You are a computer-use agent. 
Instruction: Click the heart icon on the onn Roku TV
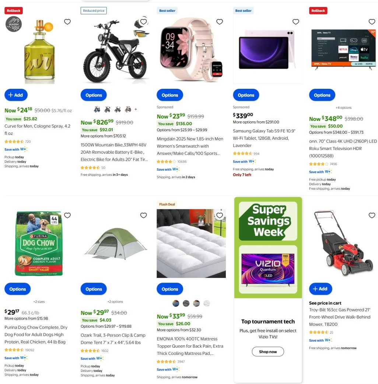point(372,22)
